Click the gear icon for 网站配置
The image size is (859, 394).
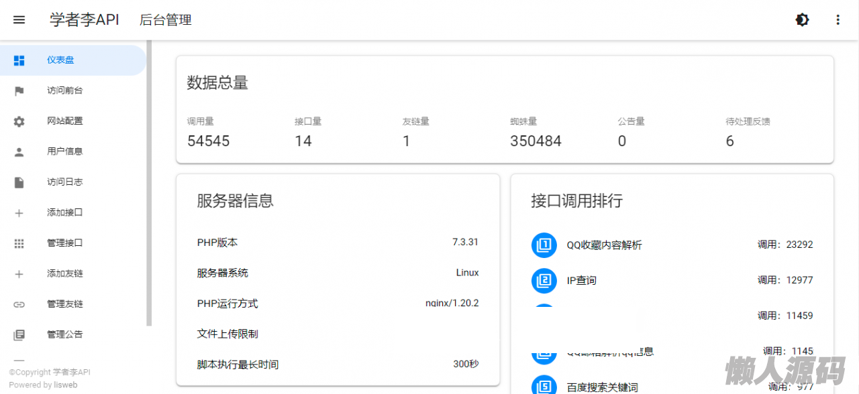click(x=19, y=121)
